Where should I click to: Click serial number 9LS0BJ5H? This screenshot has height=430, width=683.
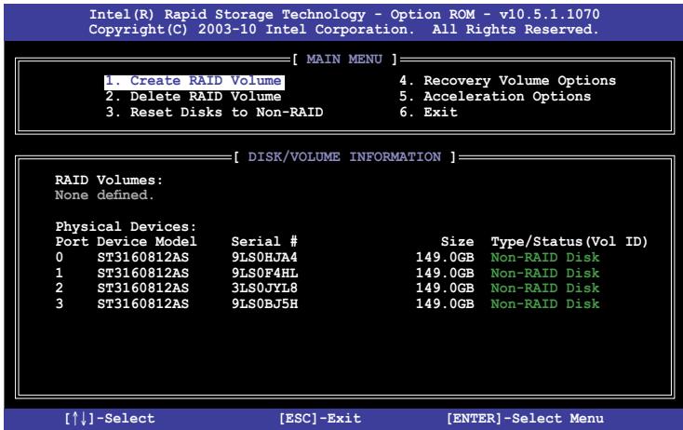tap(264, 303)
